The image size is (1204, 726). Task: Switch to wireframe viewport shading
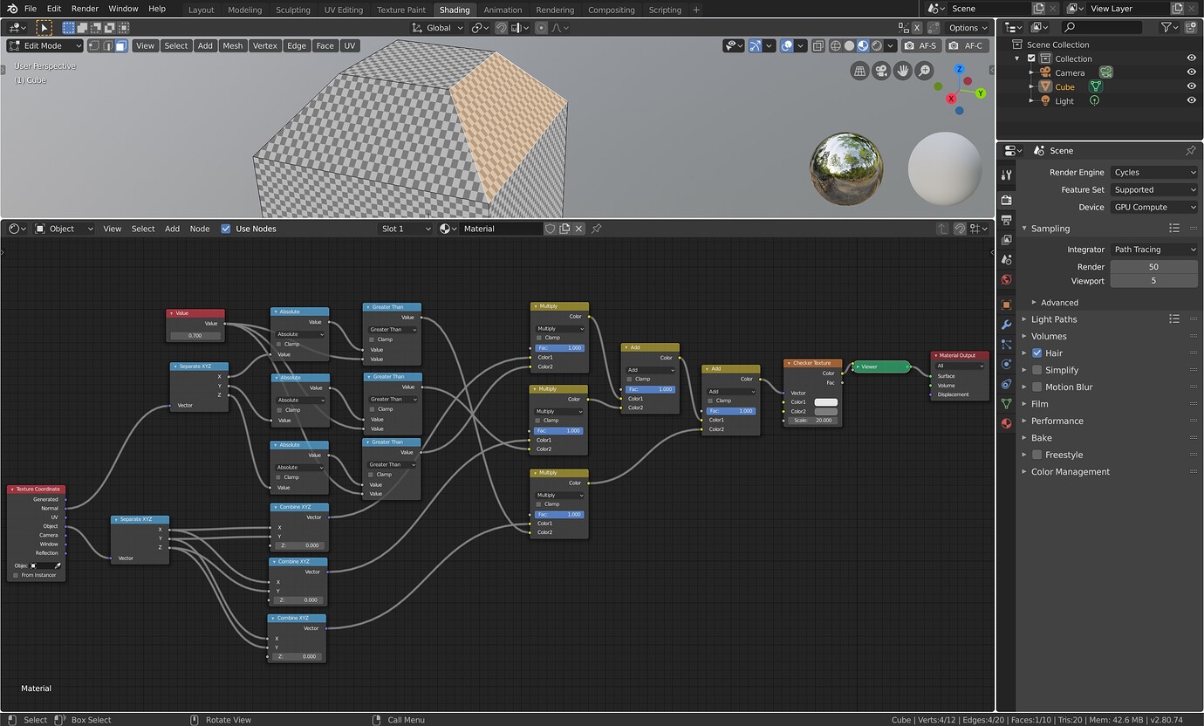(836, 45)
